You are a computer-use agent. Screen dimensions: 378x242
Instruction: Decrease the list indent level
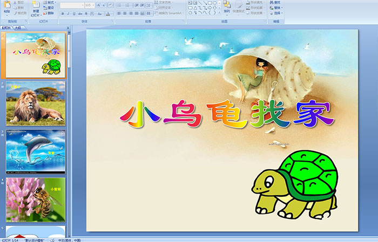[x=137, y=5]
